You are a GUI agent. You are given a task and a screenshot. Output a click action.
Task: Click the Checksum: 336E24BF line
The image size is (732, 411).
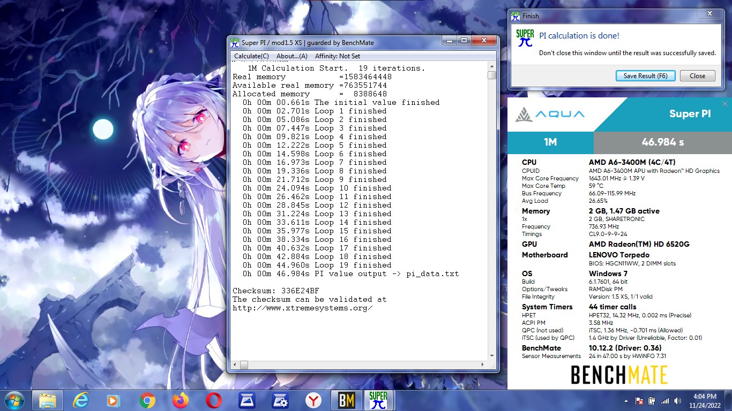pyautogui.click(x=276, y=291)
